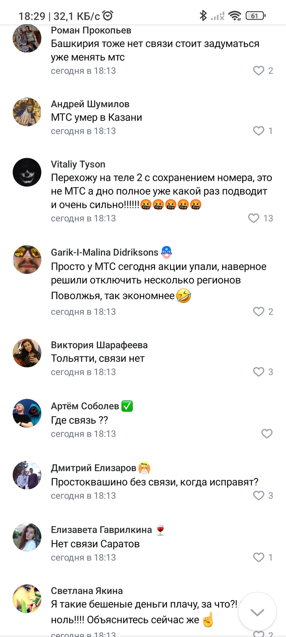Screen dimensions: 286x637
Task: Tap the Wi-Fi icon in status bar
Action: [235, 16]
